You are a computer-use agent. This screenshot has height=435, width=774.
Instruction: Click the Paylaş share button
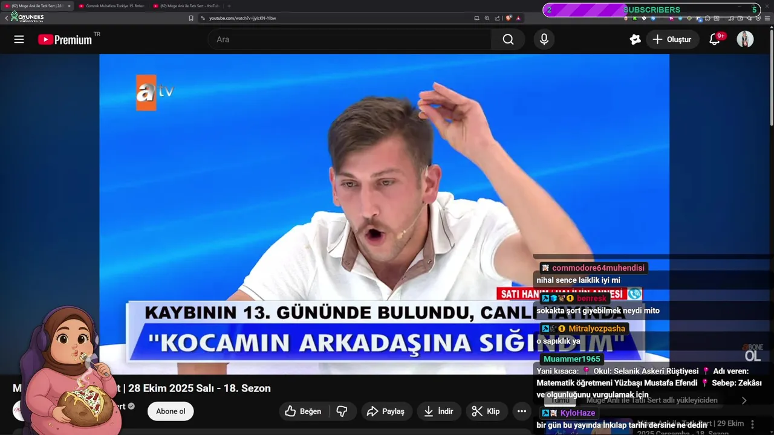386,411
